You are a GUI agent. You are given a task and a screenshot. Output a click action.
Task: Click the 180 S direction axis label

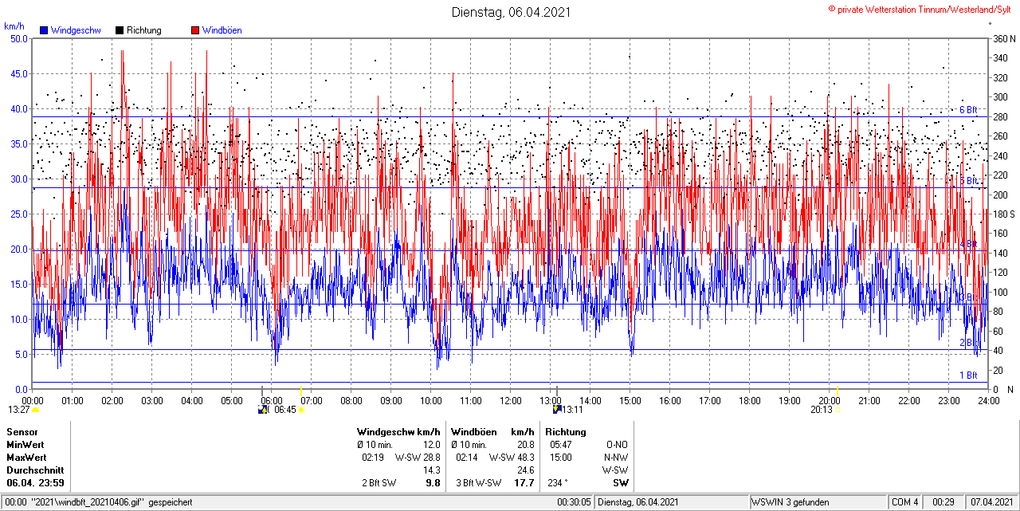click(1004, 214)
